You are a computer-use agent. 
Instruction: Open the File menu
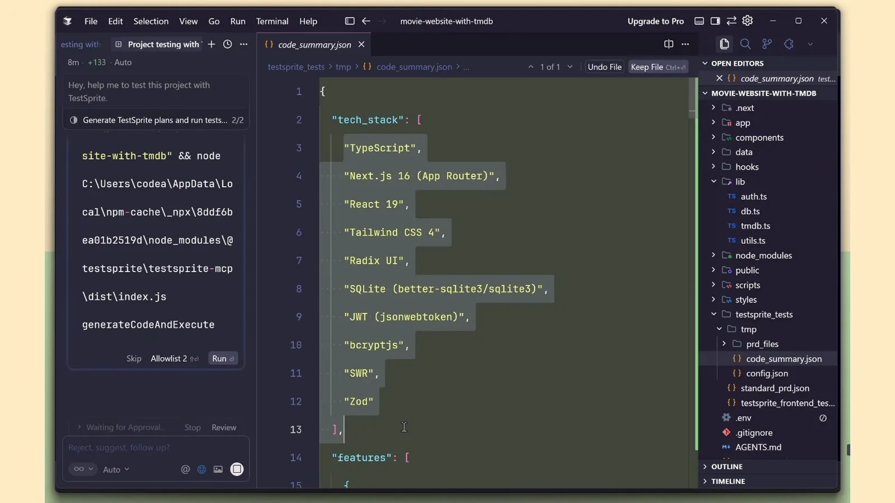91,21
